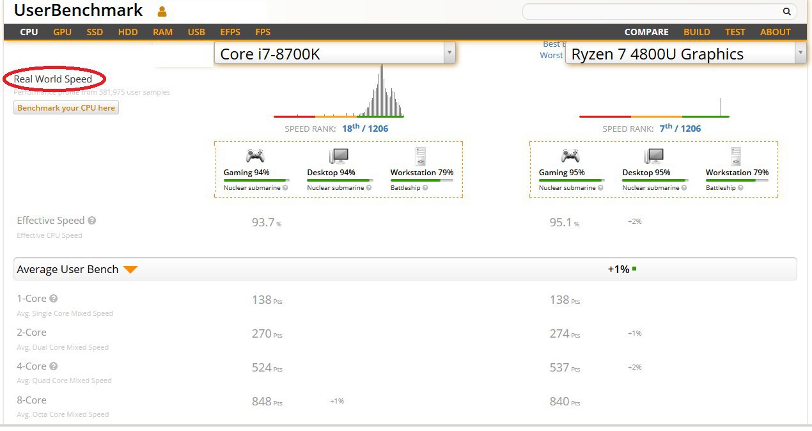Click the 524 Pts 4-Core score
The width and height of the screenshot is (812, 431).
(267, 368)
